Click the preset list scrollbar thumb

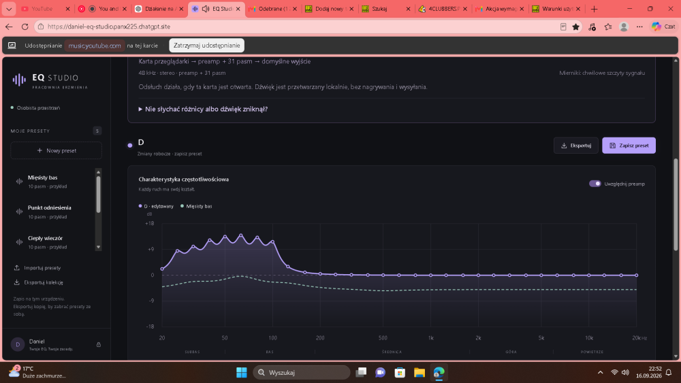[x=99, y=195]
